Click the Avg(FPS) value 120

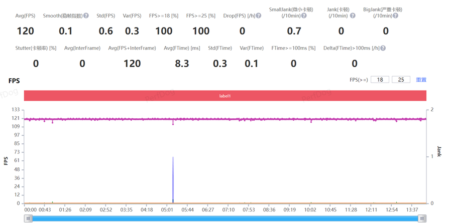tap(26, 31)
